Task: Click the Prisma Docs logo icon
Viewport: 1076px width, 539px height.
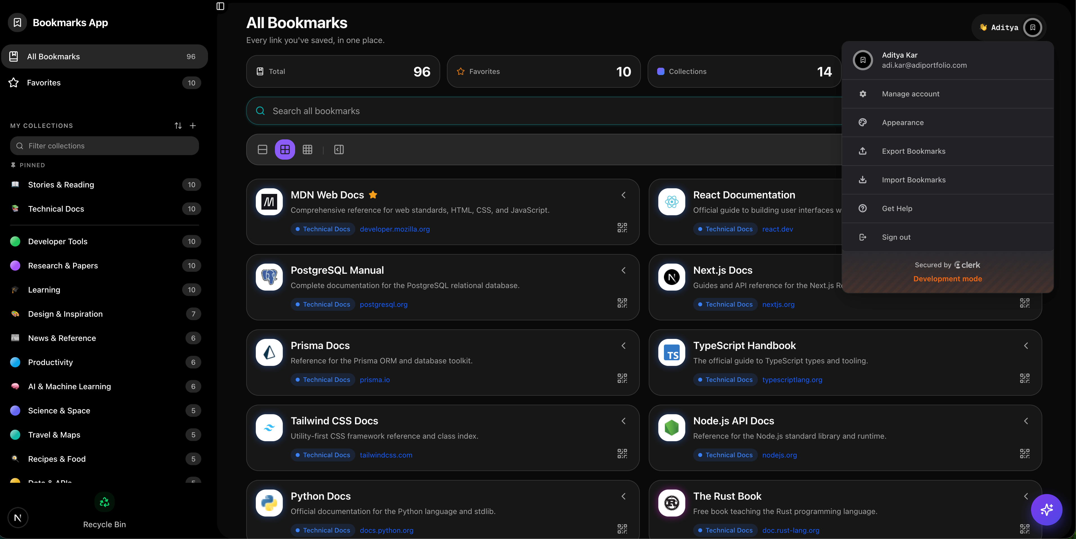Action: click(x=269, y=352)
